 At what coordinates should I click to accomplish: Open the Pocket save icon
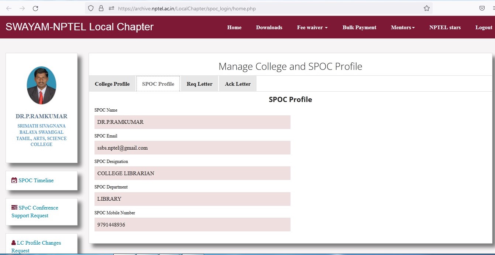pyautogui.click(x=482, y=8)
